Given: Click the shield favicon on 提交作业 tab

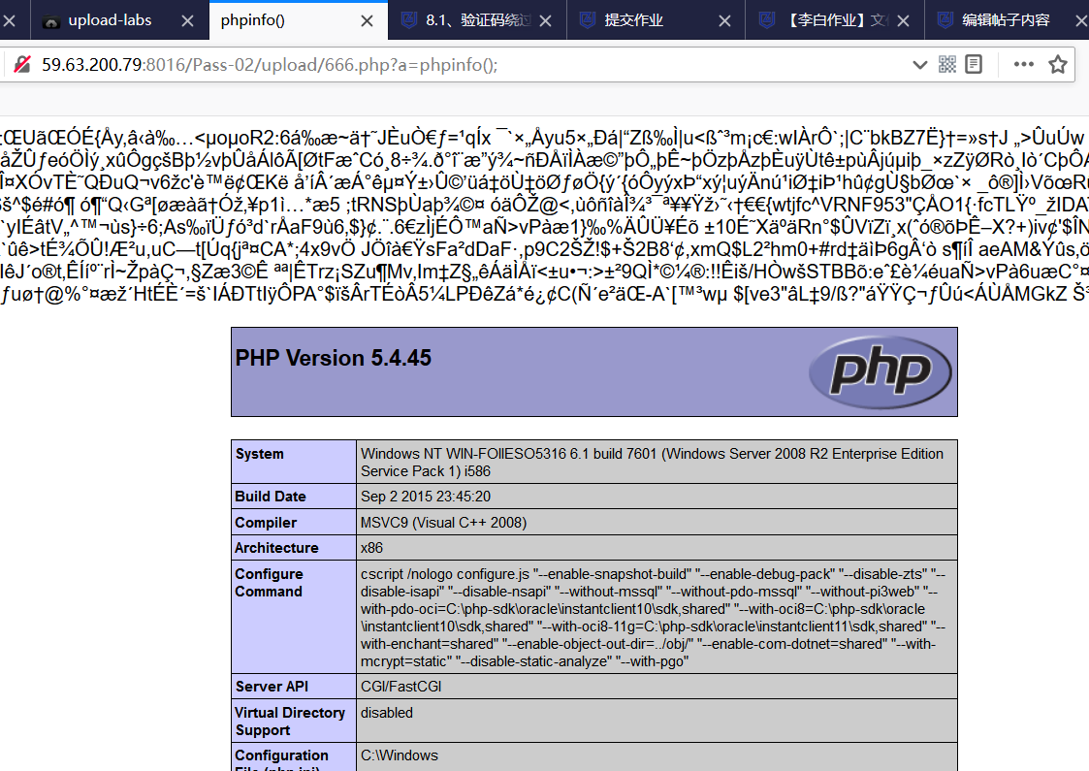Looking at the screenshot, I should (x=588, y=20).
